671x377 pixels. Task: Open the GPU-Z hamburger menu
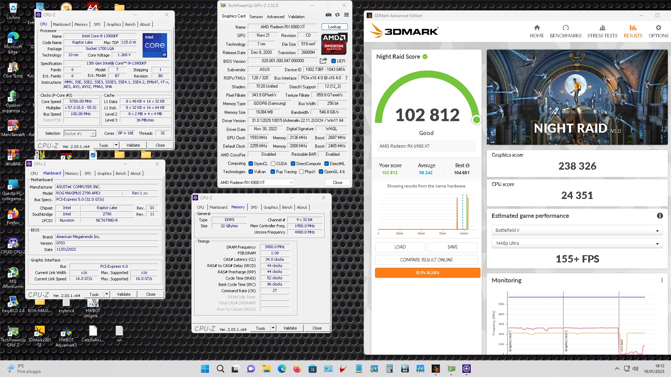(346, 15)
